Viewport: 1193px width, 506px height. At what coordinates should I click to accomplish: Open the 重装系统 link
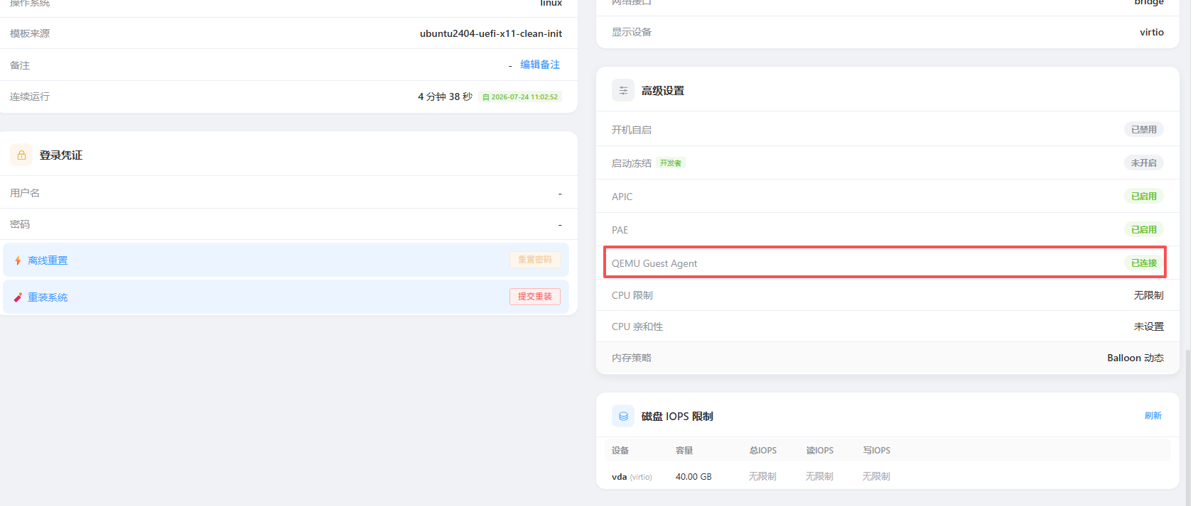[48, 297]
